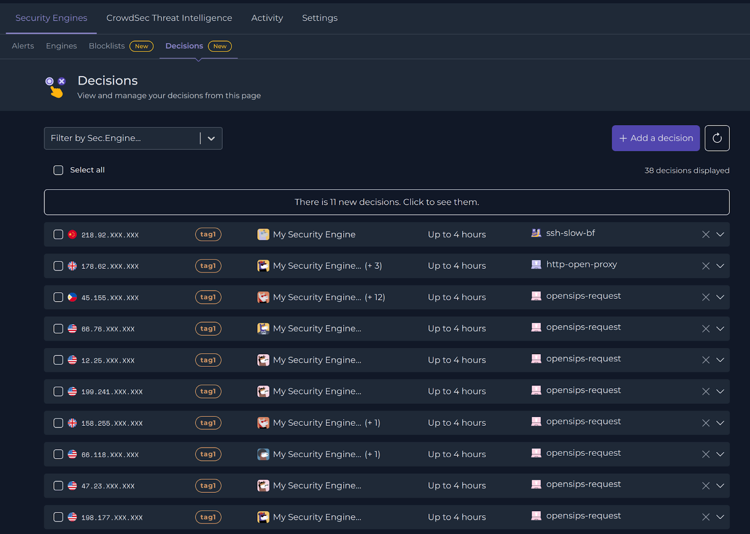Switch to CrowdSec Threat Intelligence tab

tap(169, 18)
